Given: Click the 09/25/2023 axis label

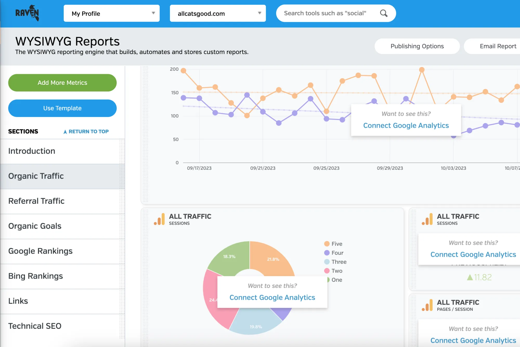Looking at the screenshot, I should [326, 168].
